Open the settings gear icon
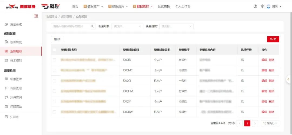The image size is (292, 135). 262,6
